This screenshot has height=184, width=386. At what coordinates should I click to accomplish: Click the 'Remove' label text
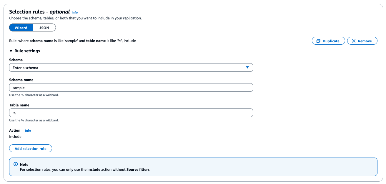tap(365, 41)
